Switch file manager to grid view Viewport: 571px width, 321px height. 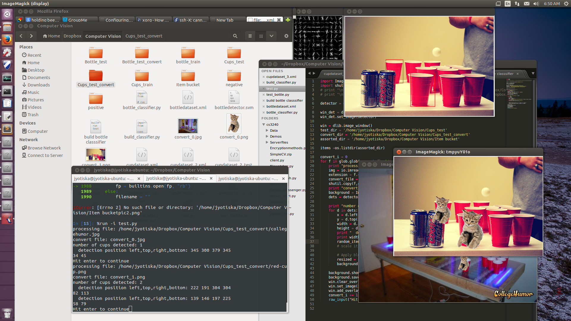(261, 36)
